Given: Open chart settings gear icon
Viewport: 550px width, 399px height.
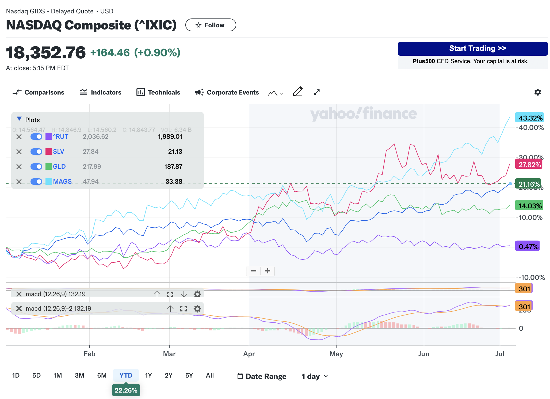Looking at the screenshot, I should point(537,92).
